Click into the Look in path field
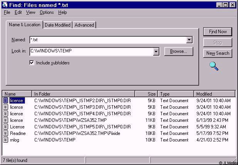 pyautogui.click(x=91, y=52)
